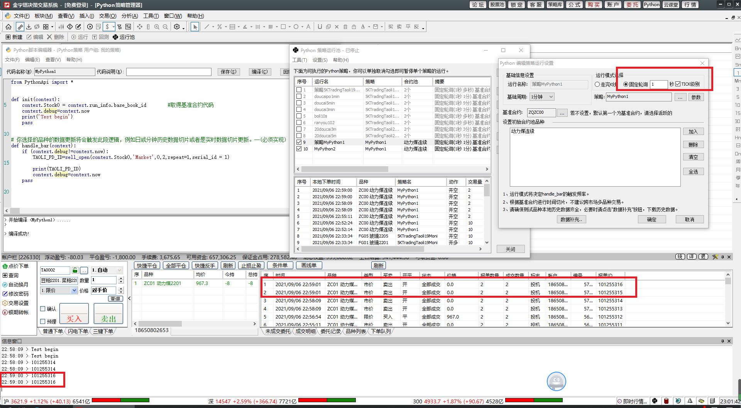Open the 文件(F) main menu
Viewport: 741px width, 408px height.
click(21, 16)
